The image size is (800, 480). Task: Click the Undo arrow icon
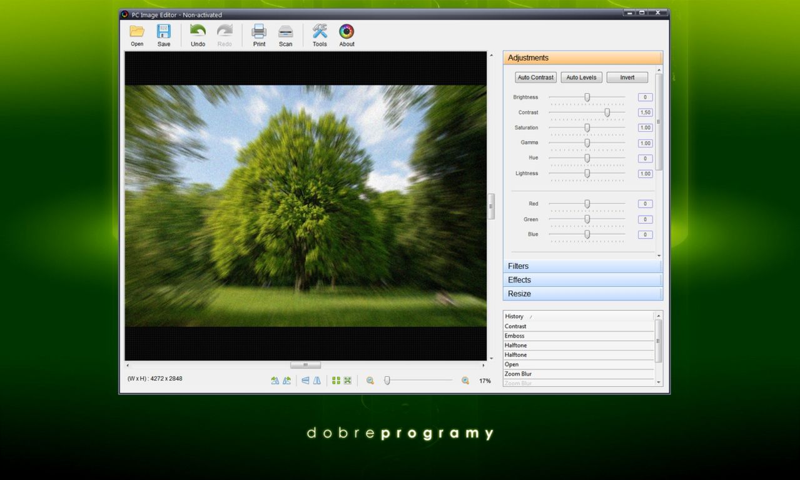tap(197, 31)
